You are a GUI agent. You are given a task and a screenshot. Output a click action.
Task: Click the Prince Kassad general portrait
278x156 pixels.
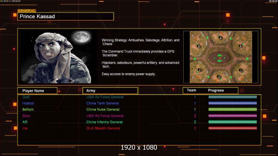point(59,57)
